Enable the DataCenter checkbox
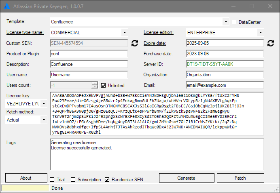This screenshot has width=280, height=193. click(x=234, y=22)
